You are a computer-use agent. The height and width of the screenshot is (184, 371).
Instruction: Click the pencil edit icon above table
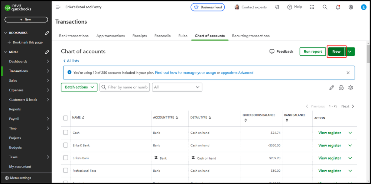pyautogui.click(x=332, y=88)
